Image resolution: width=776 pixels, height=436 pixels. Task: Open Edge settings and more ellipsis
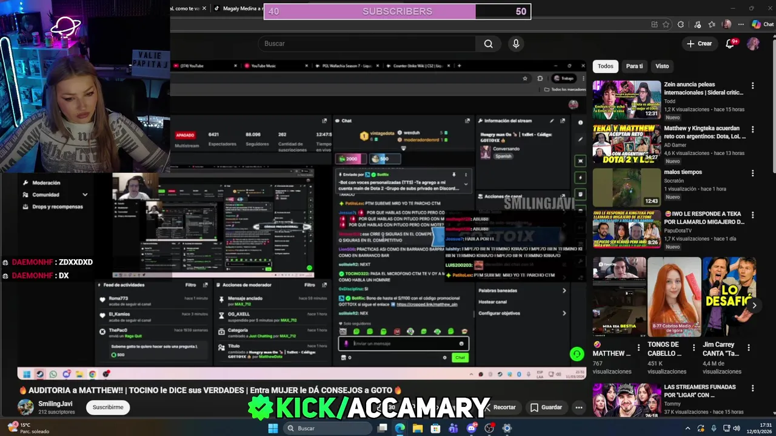point(741,24)
